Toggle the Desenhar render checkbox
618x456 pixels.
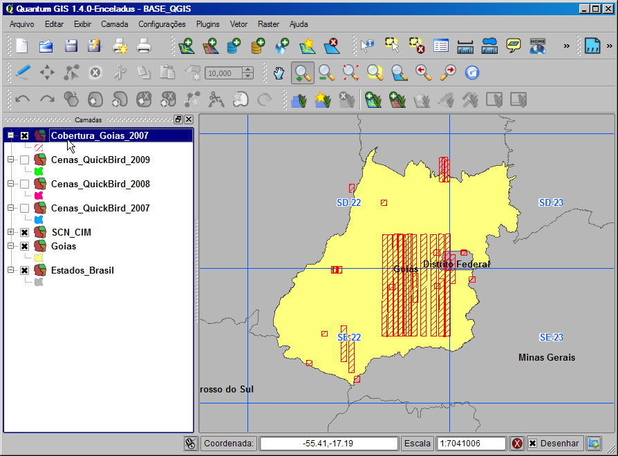pyautogui.click(x=532, y=444)
